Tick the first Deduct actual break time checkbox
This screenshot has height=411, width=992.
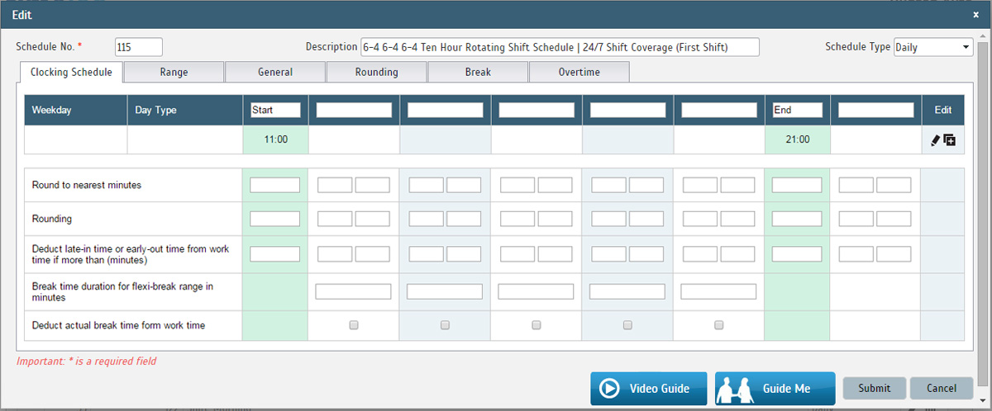pos(354,325)
